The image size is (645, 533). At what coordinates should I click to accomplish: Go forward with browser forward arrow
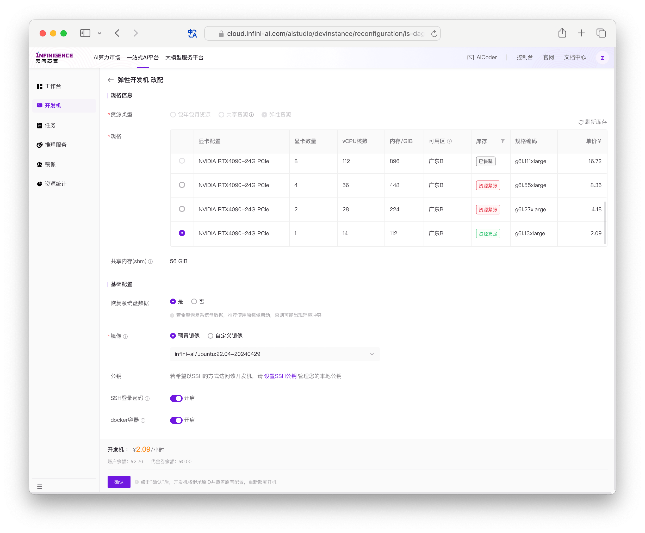[135, 33]
